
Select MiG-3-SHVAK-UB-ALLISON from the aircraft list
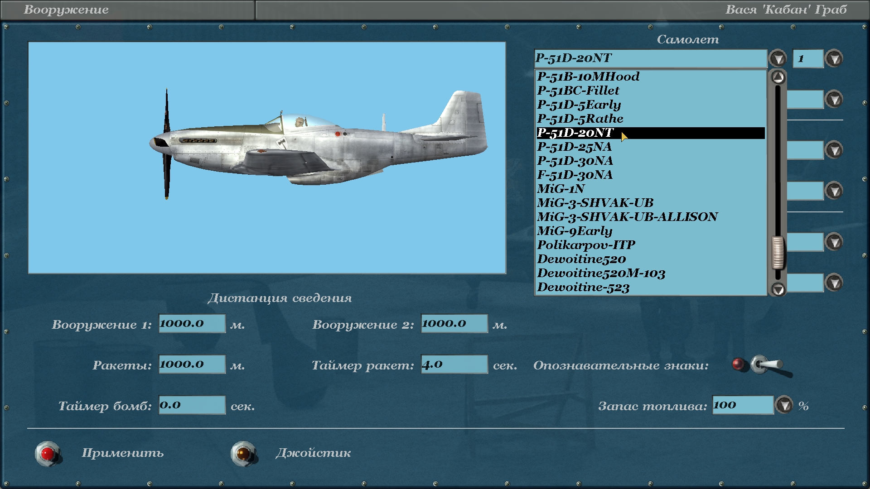click(x=627, y=217)
